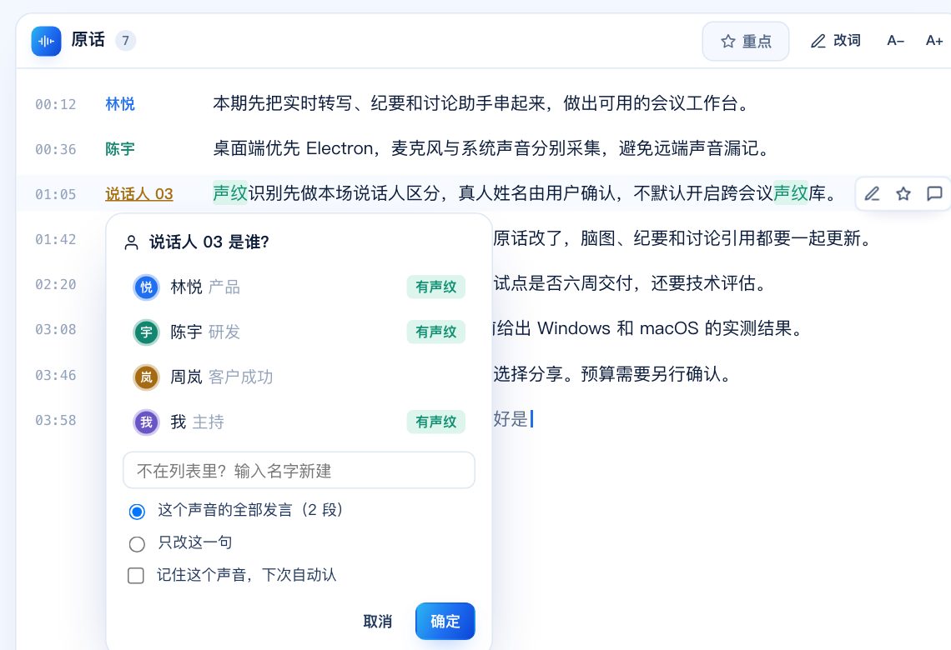Screen dimensions: 951x650
Task: Click the 悦 avatar for 林悦
Action: 146,287
